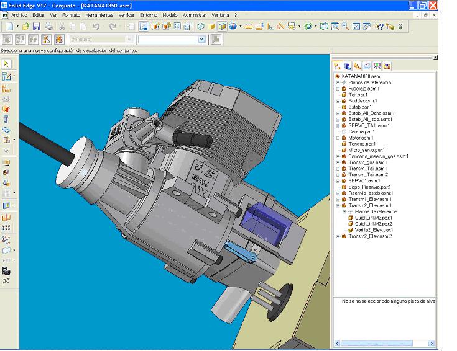
Task: Select Tanque.par:1 in the assembly tree
Action: [x=361, y=144]
